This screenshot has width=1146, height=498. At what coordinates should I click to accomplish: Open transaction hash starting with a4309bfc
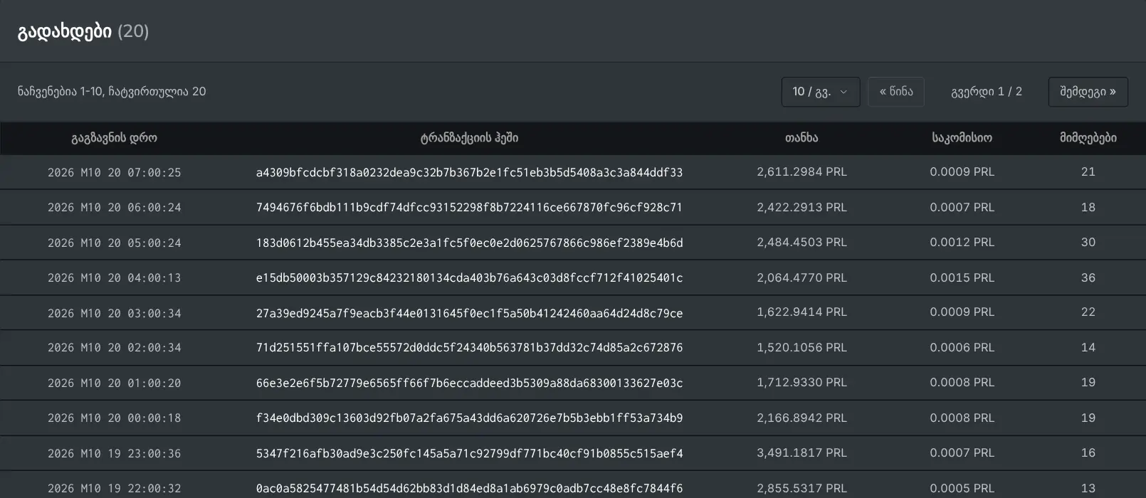click(469, 172)
